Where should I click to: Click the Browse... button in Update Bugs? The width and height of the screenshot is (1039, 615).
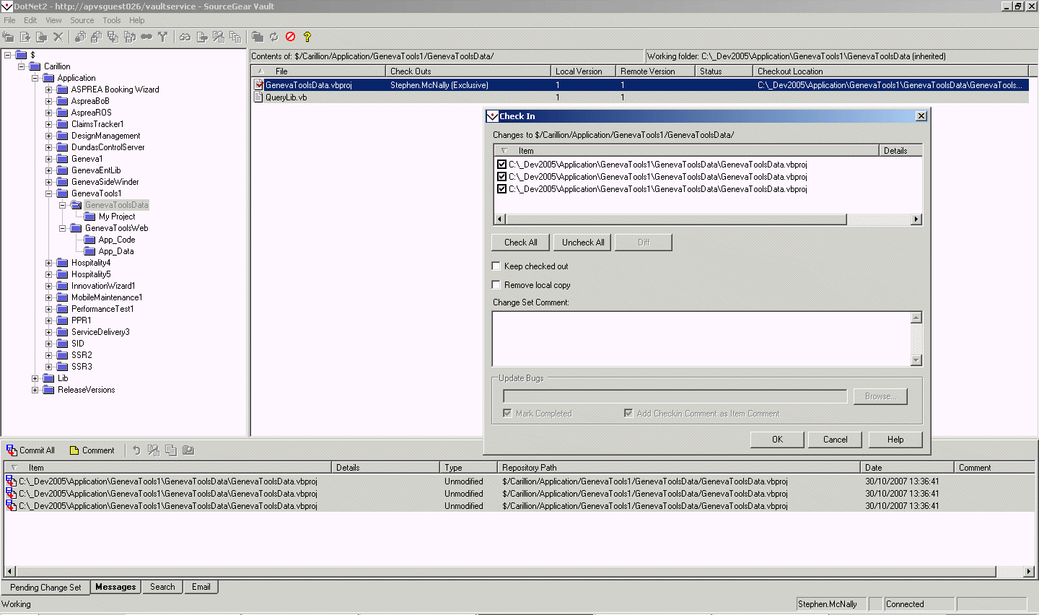tap(880, 396)
